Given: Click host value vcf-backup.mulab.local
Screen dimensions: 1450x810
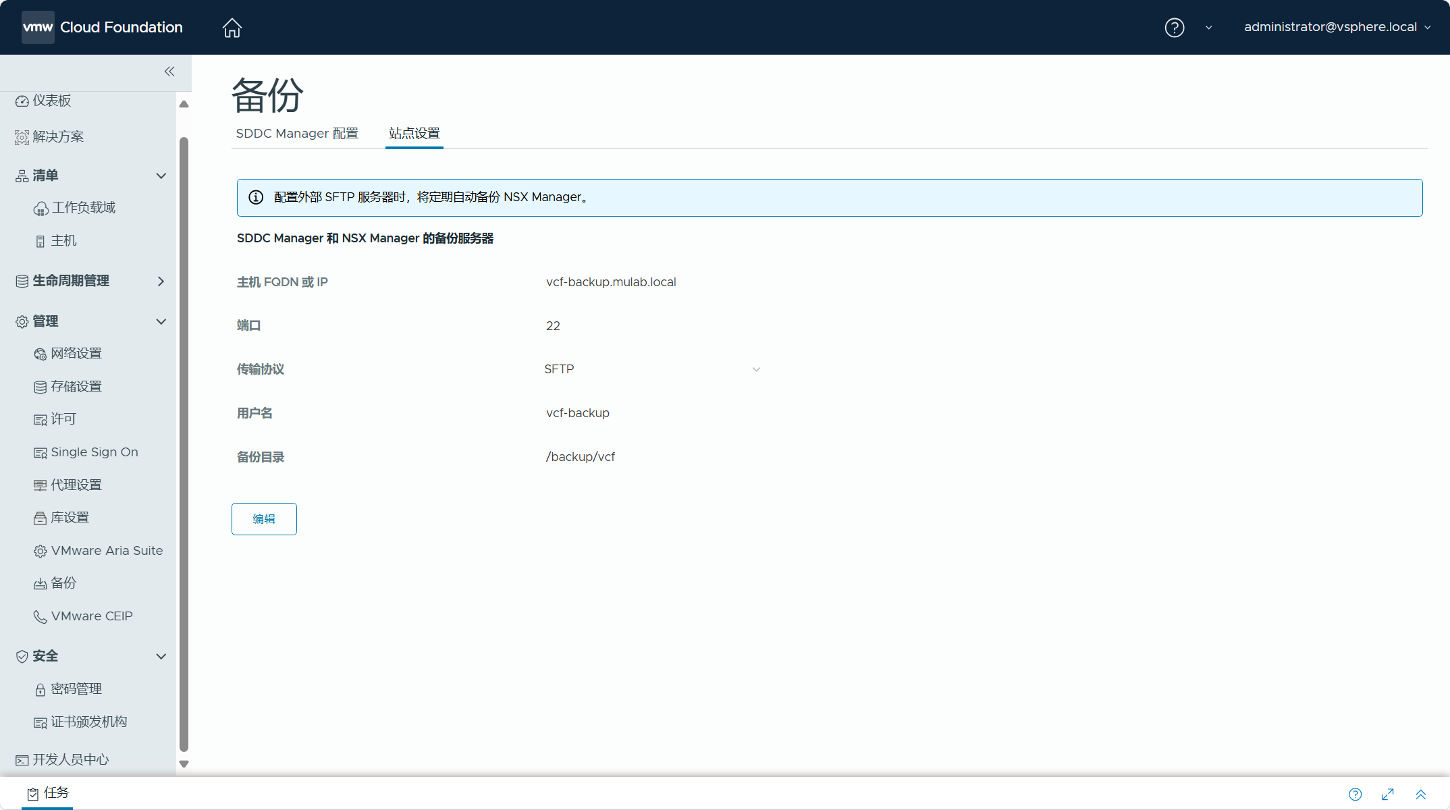Looking at the screenshot, I should click(611, 282).
